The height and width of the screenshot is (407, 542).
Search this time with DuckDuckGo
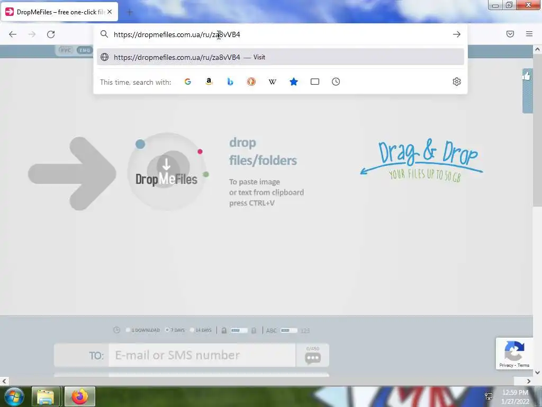pyautogui.click(x=251, y=82)
